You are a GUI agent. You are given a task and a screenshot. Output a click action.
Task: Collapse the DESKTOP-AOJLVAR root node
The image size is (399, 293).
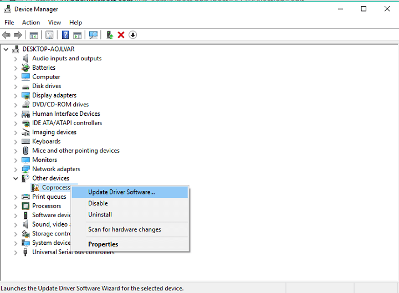tap(6, 49)
